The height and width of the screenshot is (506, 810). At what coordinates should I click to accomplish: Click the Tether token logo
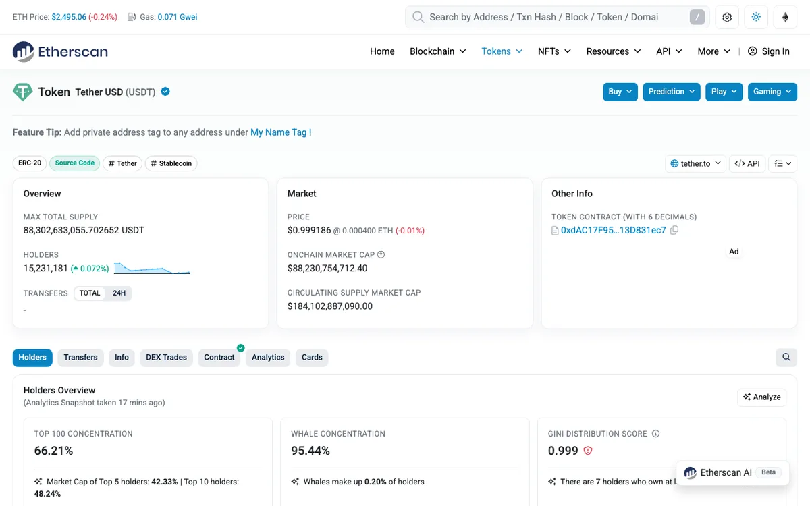pos(23,92)
